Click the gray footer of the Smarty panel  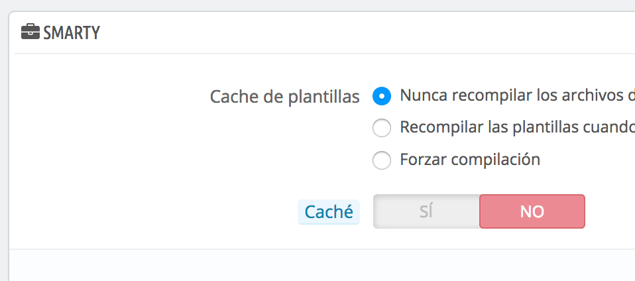click(322, 265)
